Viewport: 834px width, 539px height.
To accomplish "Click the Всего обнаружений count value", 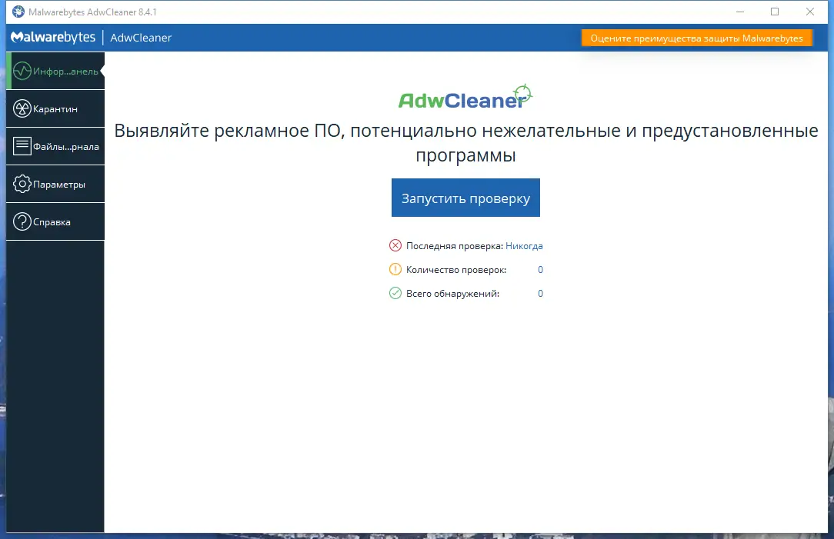I will click(x=540, y=294).
